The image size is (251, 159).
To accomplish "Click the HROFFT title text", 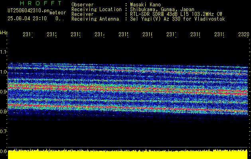I will coord(41,3).
